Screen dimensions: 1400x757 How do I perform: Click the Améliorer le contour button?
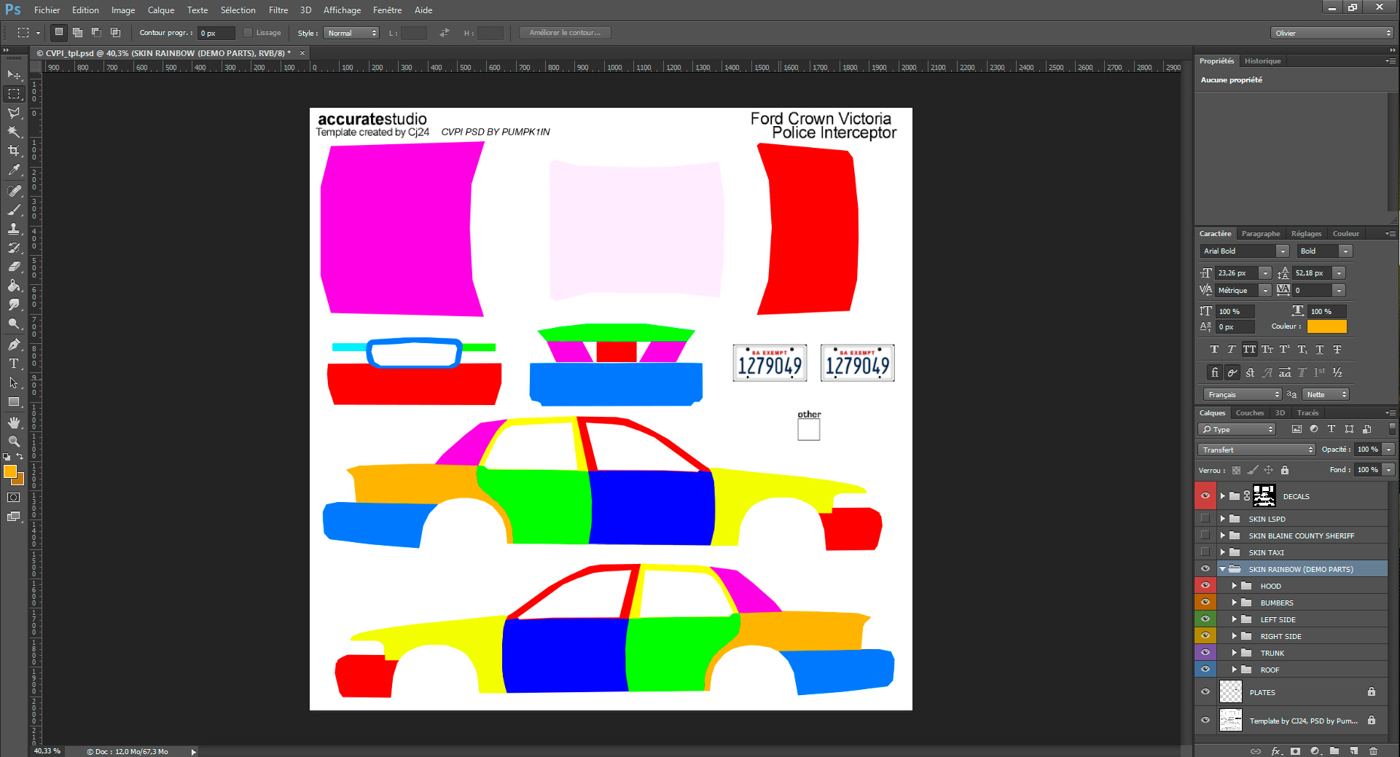tap(565, 33)
